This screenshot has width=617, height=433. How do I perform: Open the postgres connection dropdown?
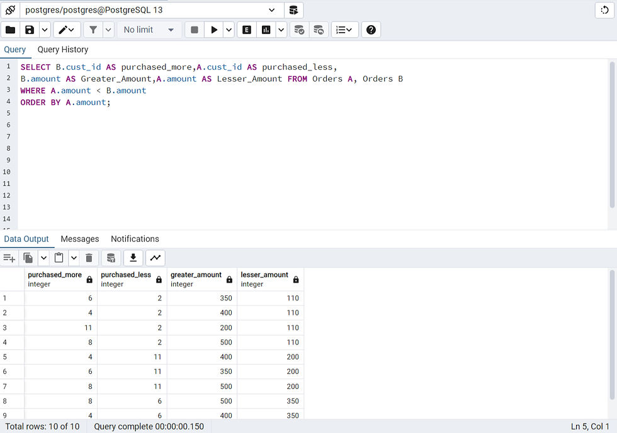tap(272, 10)
